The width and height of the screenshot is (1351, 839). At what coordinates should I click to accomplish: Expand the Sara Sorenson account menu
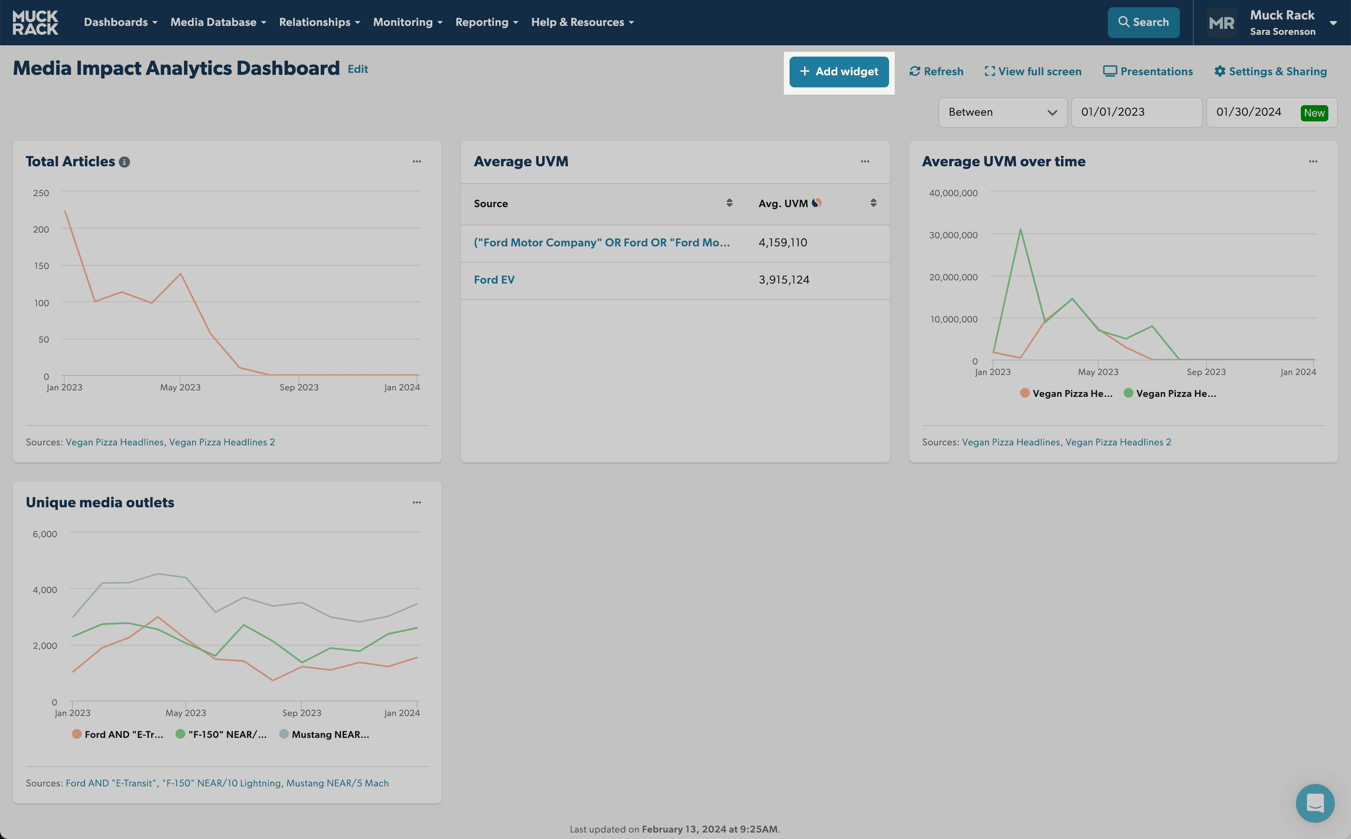pos(1333,23)
